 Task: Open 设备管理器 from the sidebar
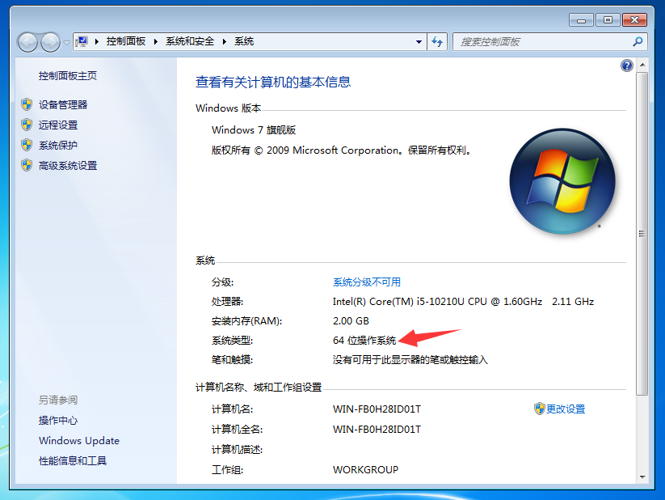(63, 104)
